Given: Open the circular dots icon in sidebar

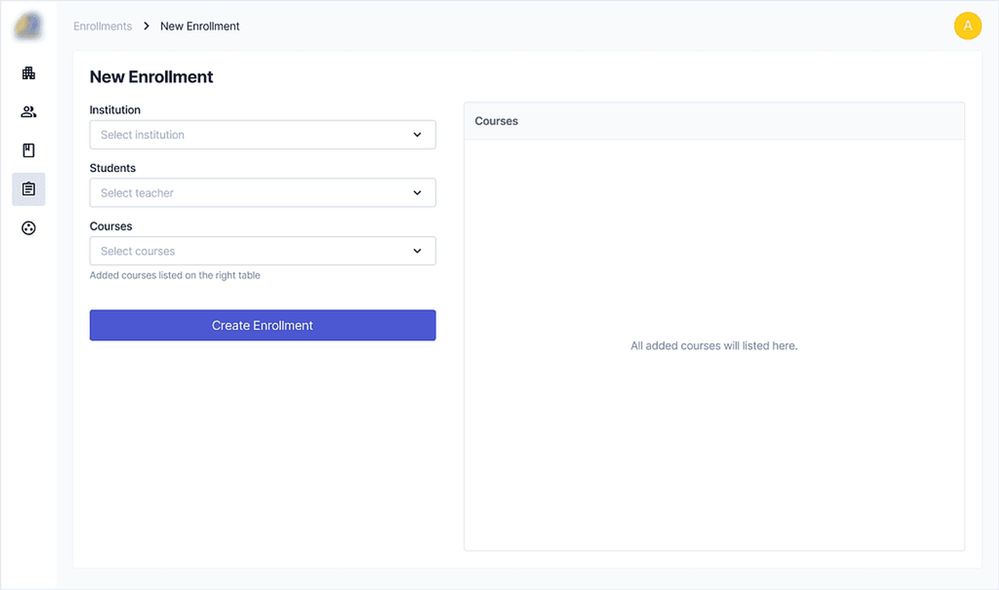Looking at the screenshot, I should point(28,228).
